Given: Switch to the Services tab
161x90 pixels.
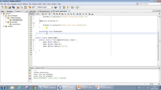Looking at the screenshot, I should 10,11.
